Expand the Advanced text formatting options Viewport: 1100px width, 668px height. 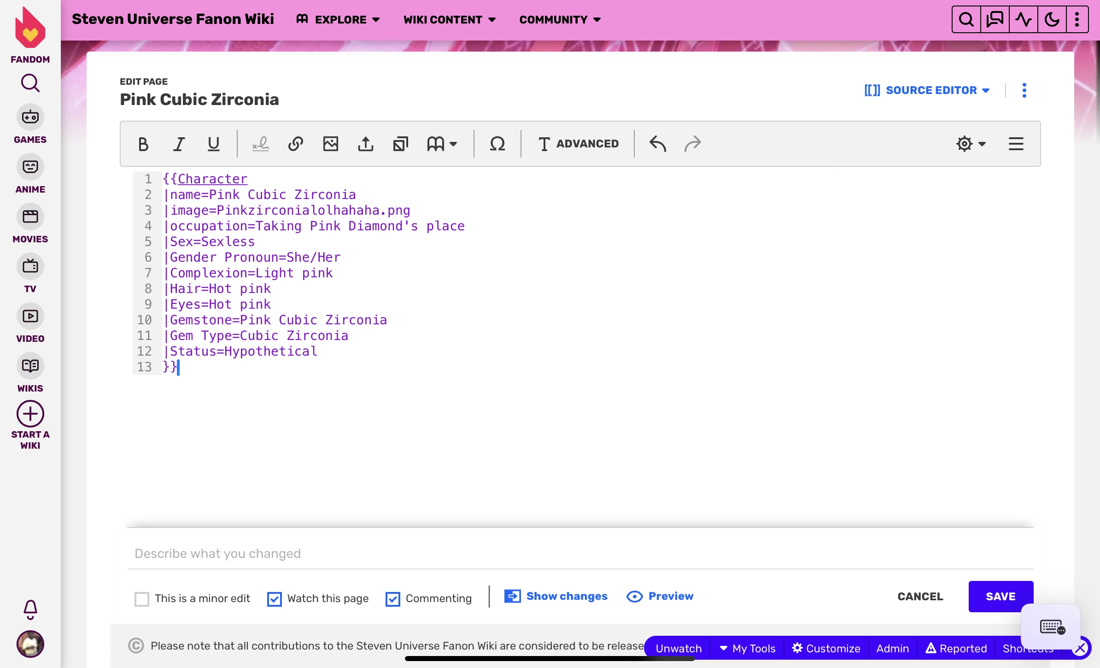(x=579, y=144)
